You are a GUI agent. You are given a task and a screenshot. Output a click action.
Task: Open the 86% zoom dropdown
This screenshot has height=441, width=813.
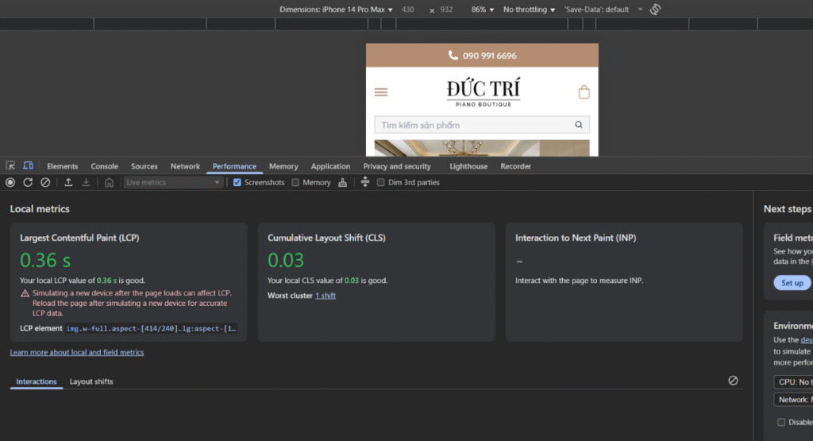[x=483, y=10]
